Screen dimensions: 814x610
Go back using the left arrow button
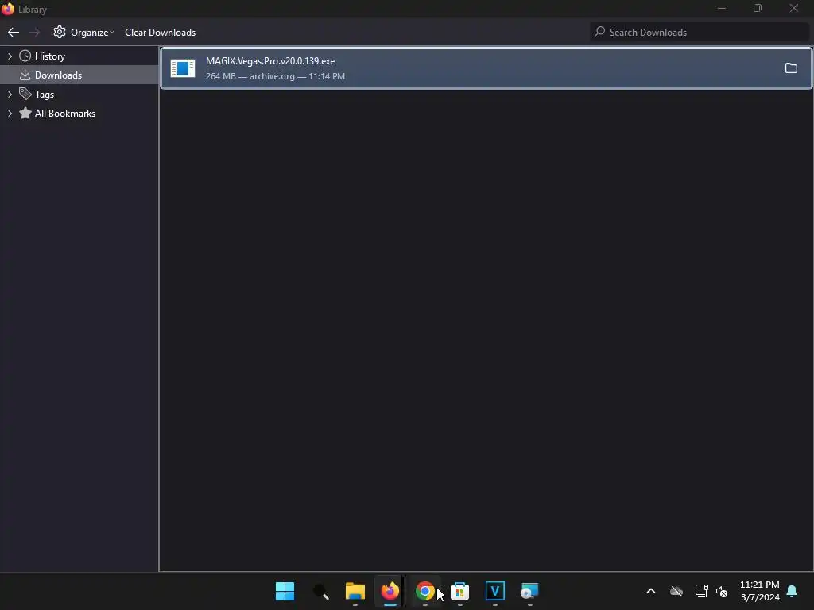pyautogui.click(x=14, y=32)
